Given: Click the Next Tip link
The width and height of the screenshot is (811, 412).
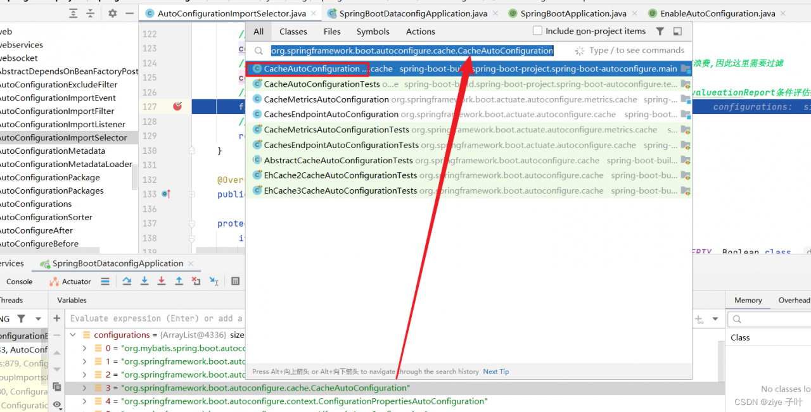Looking at the screenshot, I should coord(496,371).
